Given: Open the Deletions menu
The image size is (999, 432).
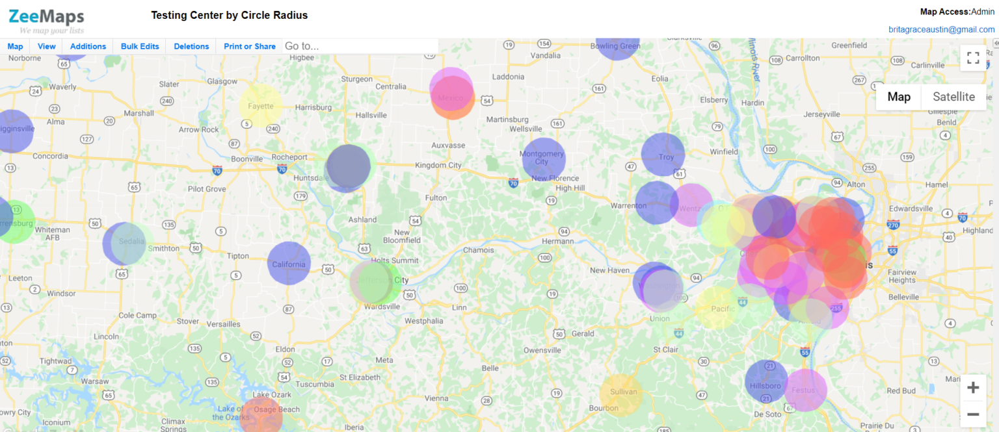Looking at the screenshot, I should [191, 46].
